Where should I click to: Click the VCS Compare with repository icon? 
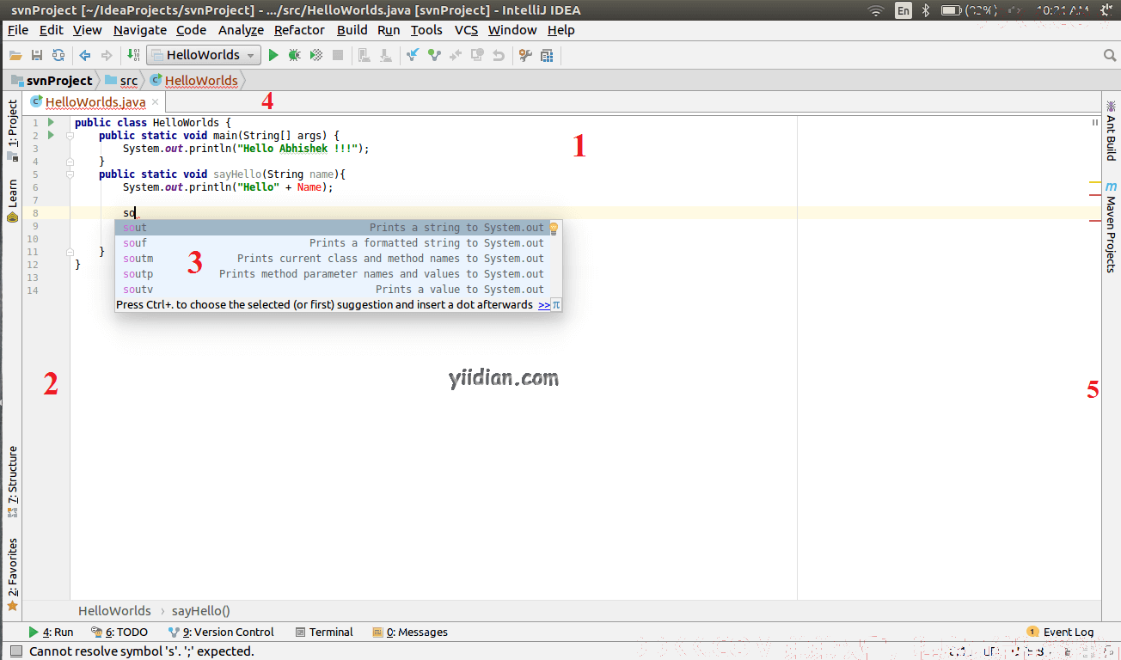(x=456, y=55)
